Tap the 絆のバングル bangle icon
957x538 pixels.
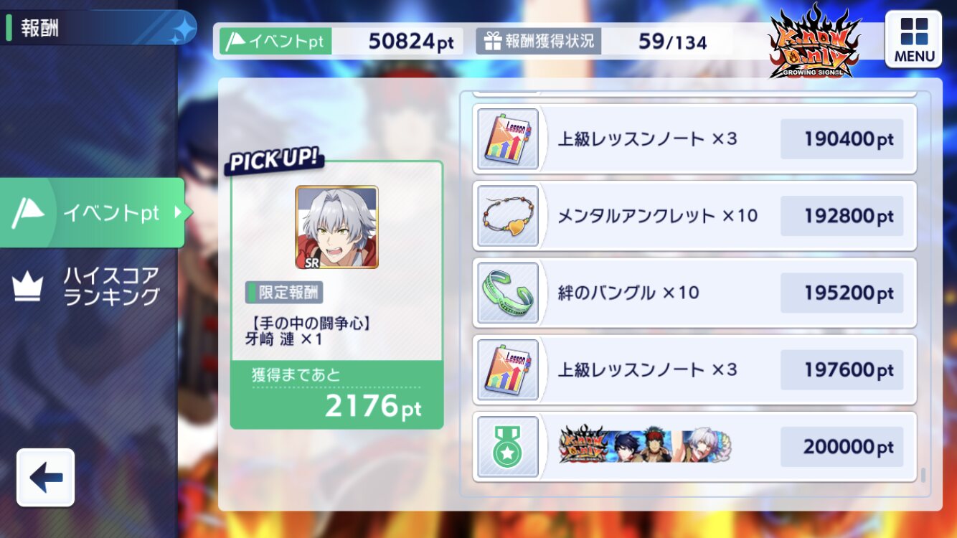(508, 293)
